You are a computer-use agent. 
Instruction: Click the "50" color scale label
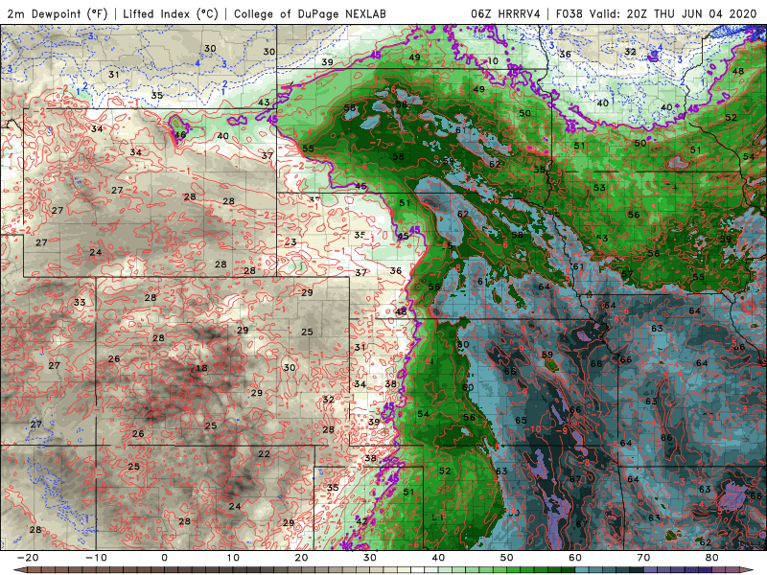click(507, 558)
